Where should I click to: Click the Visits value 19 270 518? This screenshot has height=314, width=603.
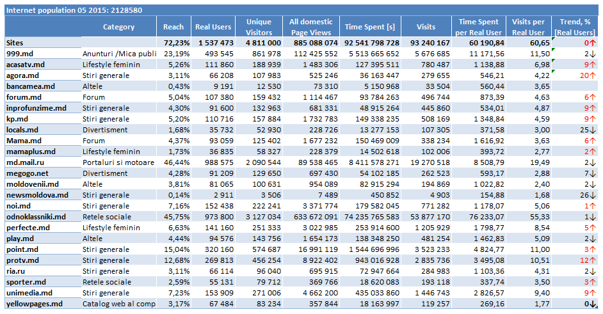(430, 162)
